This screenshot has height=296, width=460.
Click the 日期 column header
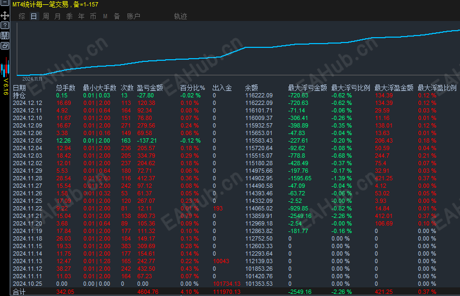tap(19, 88)
